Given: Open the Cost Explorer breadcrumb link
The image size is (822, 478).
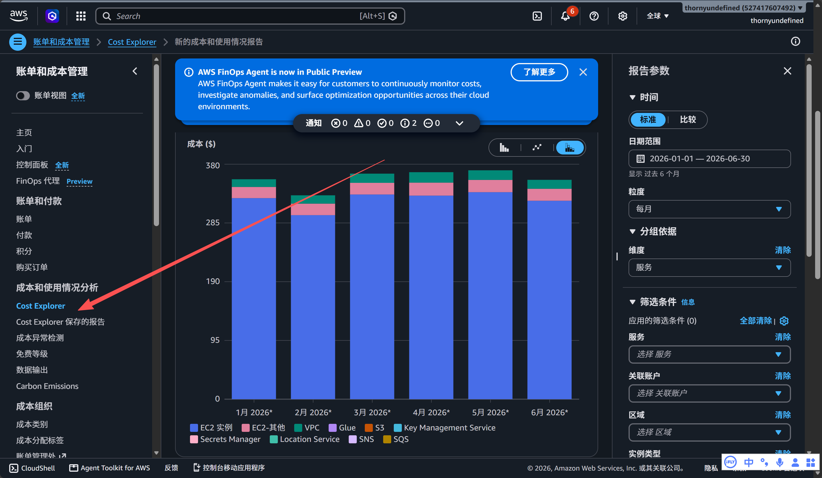Looking at the screenshot, I should tap(132, 42).
